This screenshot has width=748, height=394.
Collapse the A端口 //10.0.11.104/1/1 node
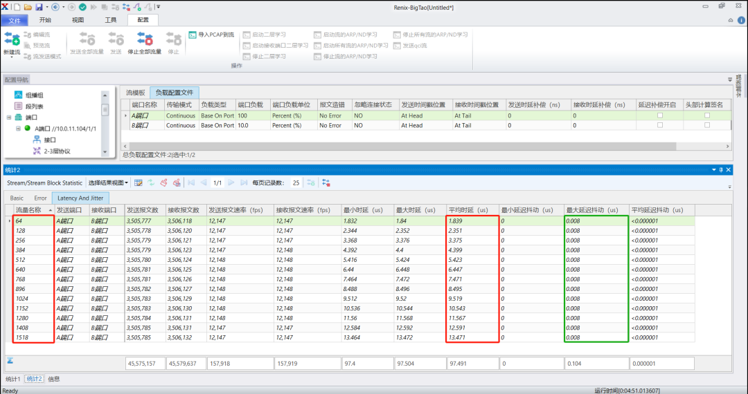[19, 129]
